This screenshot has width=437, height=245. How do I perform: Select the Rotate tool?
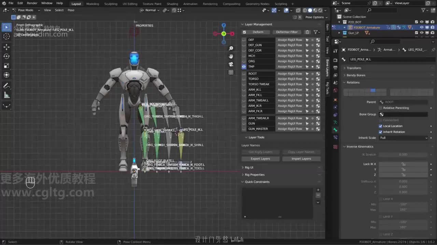click(6, 56)
